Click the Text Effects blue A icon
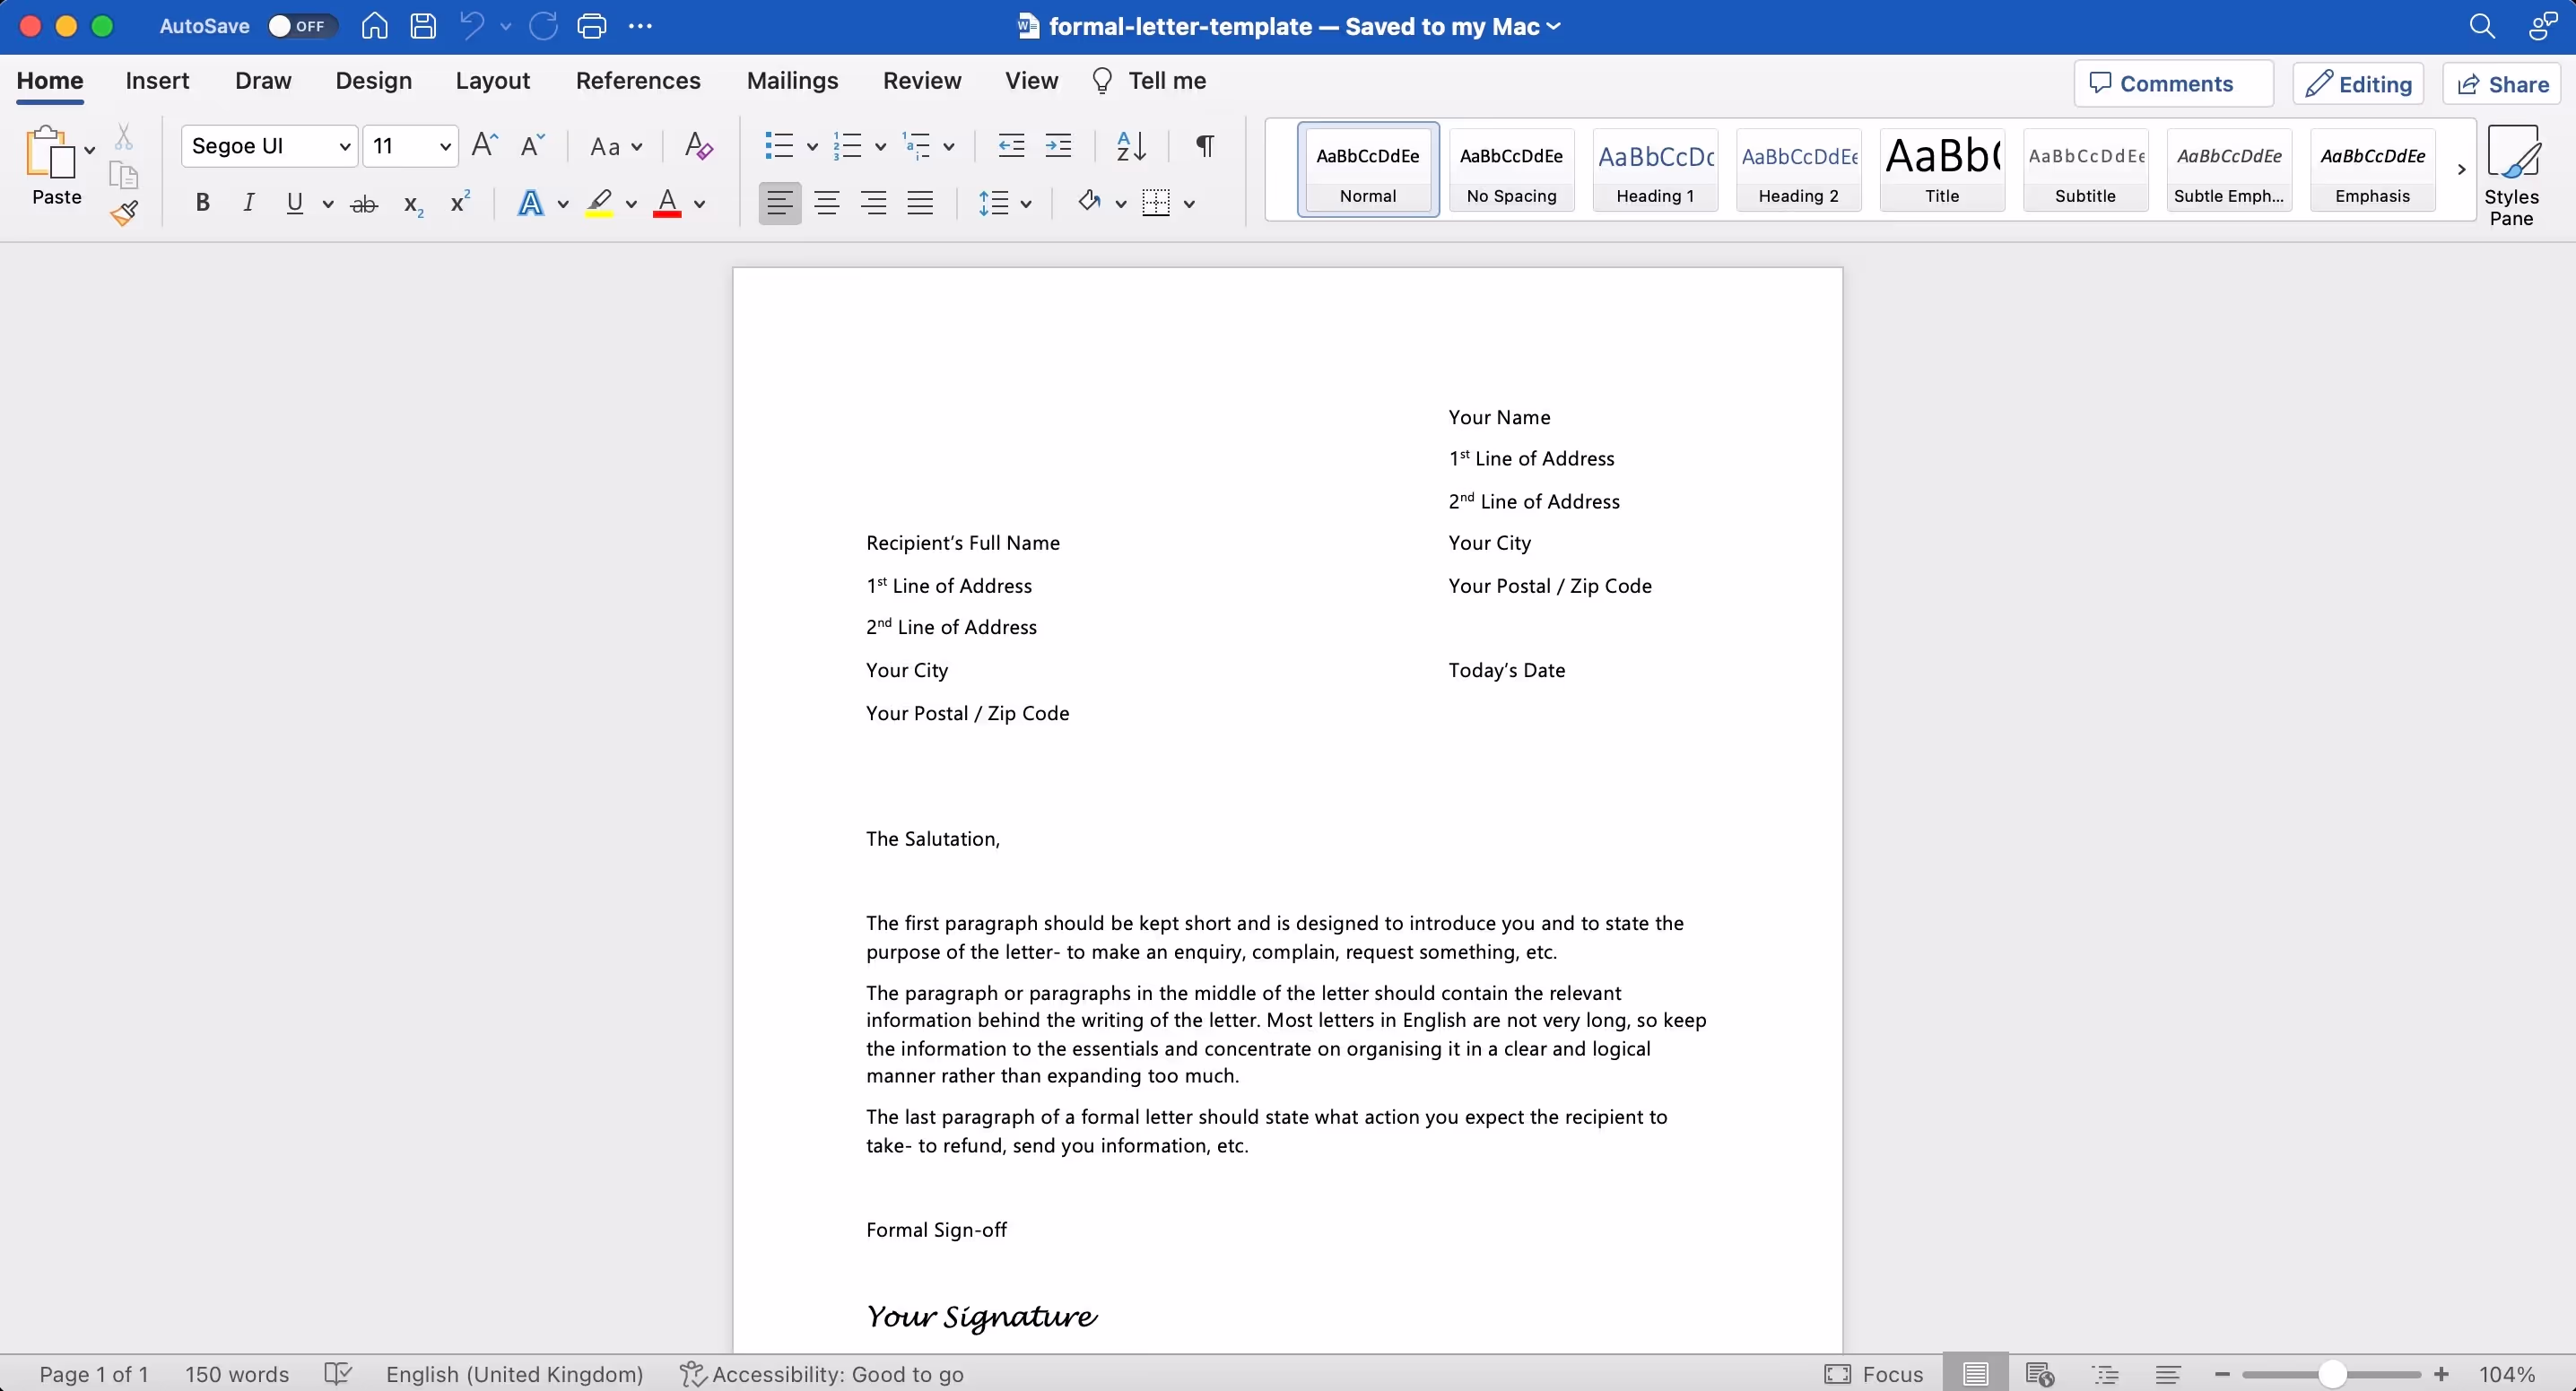 coord(531,203)
